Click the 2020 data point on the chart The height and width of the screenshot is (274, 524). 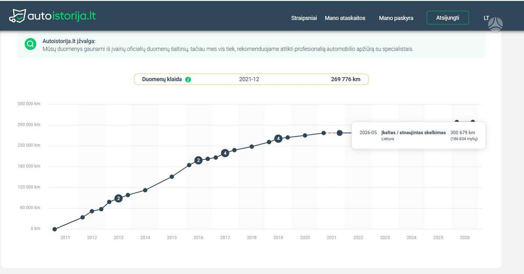coord(305,135)
